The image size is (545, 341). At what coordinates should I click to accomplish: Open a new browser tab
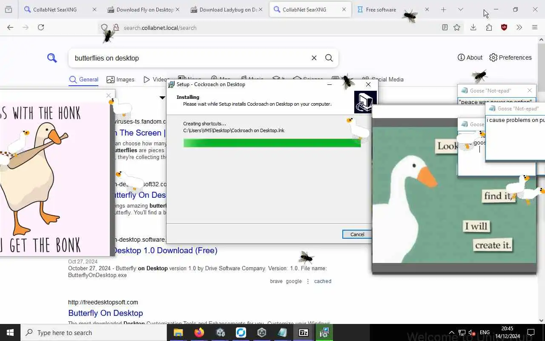click(x=443, y=9)
